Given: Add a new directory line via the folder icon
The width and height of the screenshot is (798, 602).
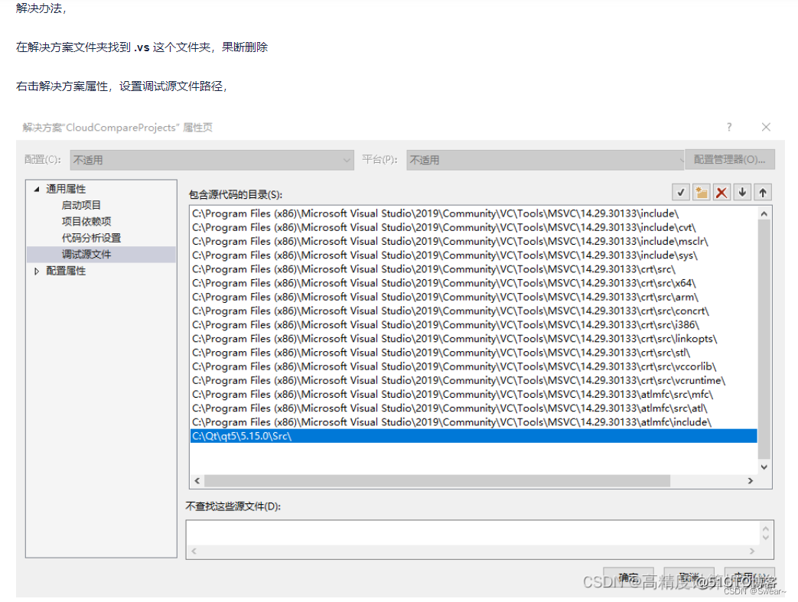Looking at the screenshot, I should point(701,191).
